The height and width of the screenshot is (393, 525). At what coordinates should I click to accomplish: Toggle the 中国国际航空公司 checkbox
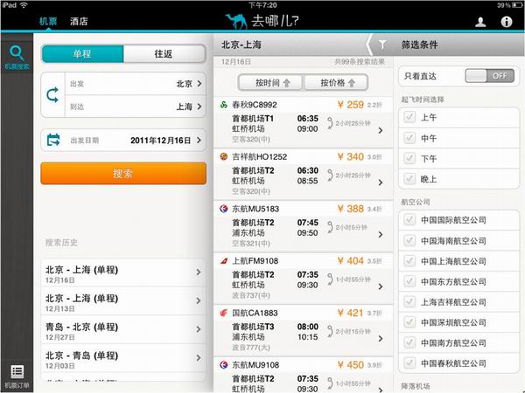[409, 219]
